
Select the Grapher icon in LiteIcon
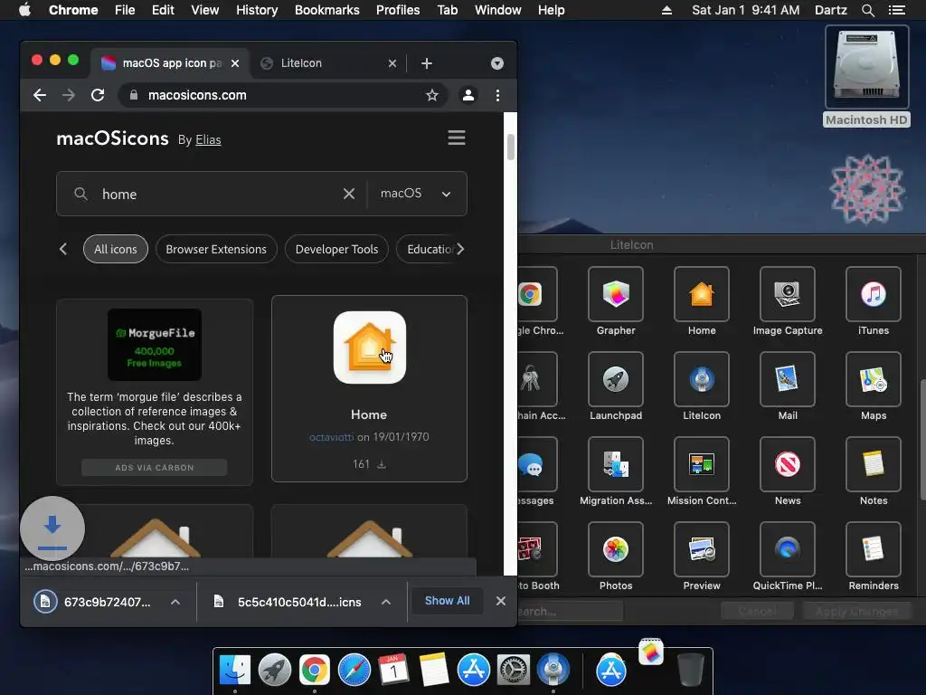615,294
